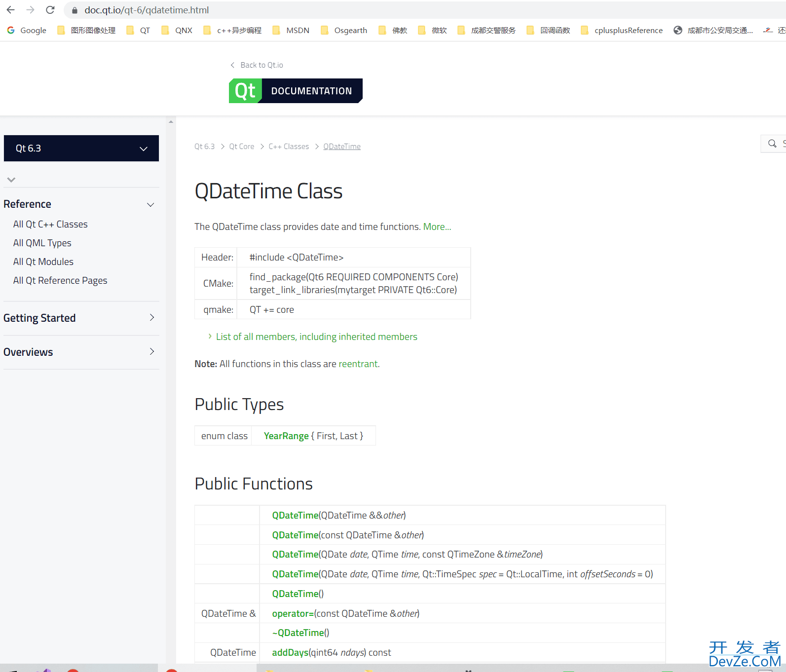Screen dimensions: 786x672
Task: Click the Qt Documentation logo
Action: [x=296, y=91]
